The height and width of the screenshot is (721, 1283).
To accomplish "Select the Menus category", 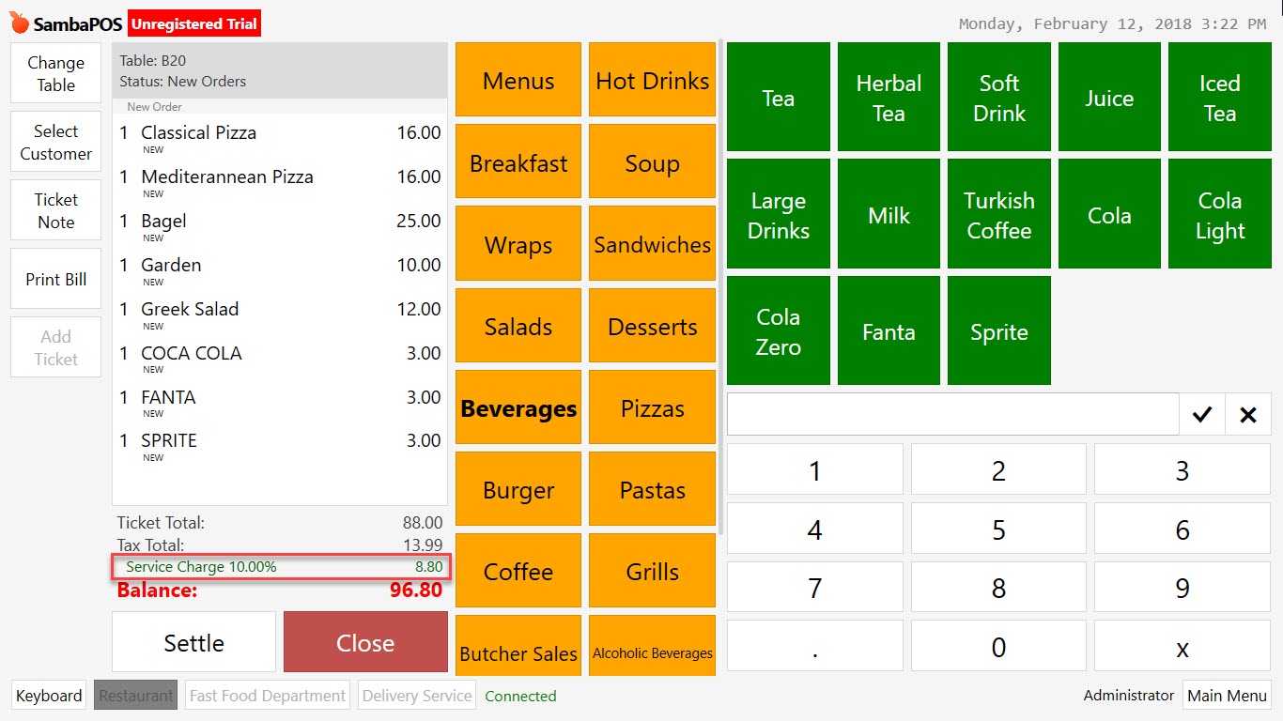I will click(x=518, y=81).
